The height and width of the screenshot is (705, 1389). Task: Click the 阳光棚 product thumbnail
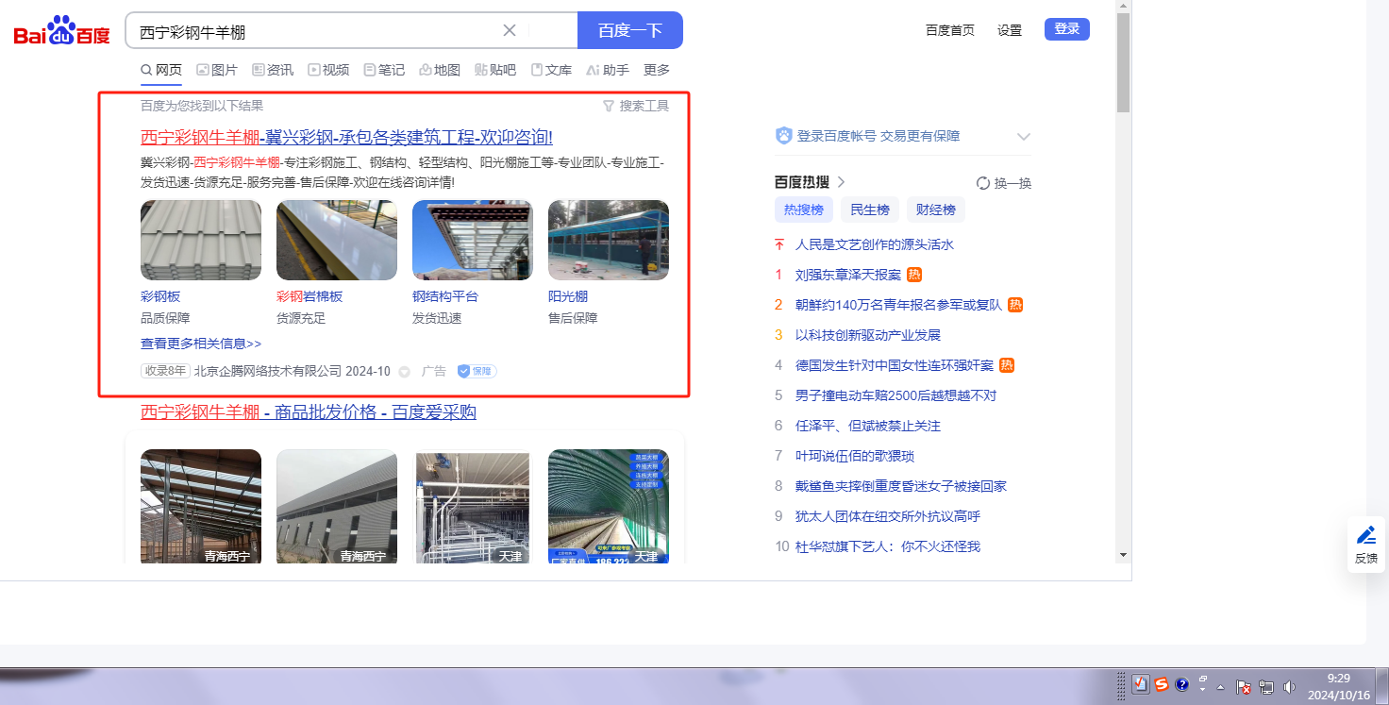pos(609,240)
